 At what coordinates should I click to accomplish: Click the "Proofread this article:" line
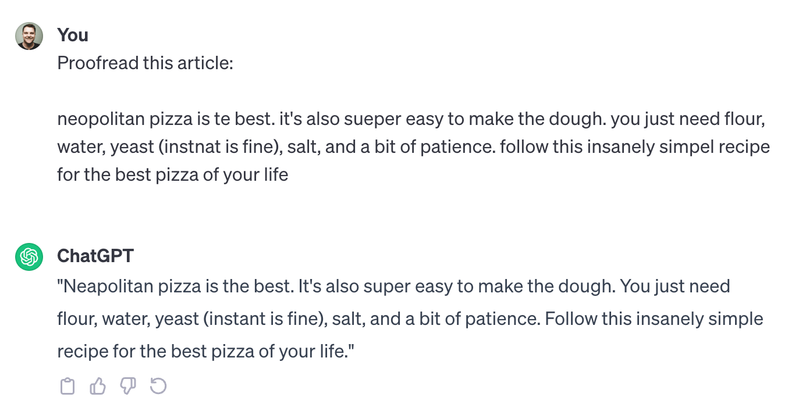(x=145, y=63)
